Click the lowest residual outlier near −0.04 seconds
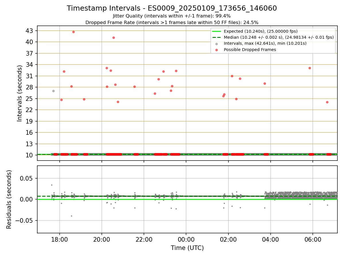Viewport: 344px width, 258px height. click(x=71, y=216)
